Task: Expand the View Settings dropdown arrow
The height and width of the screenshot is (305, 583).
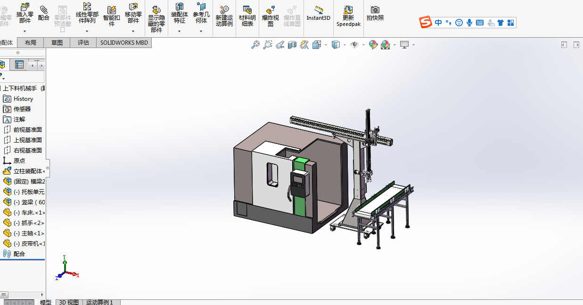Action: click(413, 45)
